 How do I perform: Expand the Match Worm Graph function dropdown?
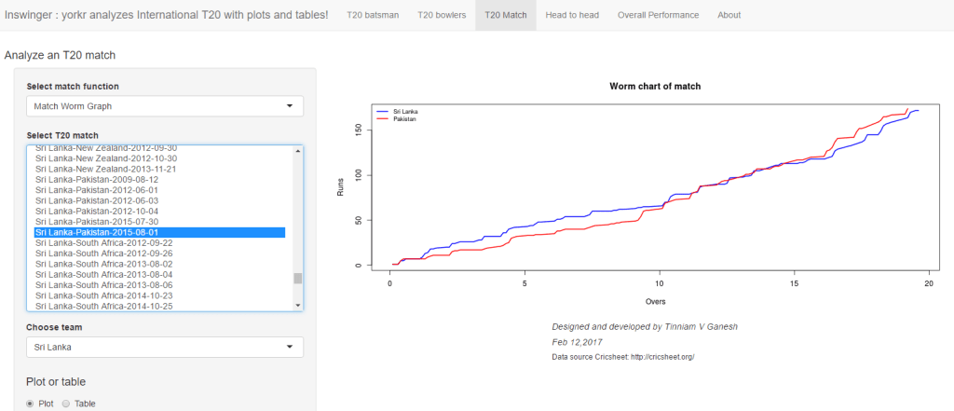click(165, 106)
